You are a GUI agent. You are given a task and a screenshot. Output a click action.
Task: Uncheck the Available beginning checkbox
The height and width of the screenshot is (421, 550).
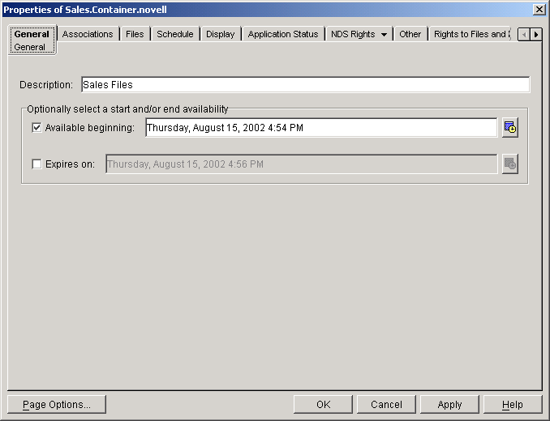pos(37,128)
